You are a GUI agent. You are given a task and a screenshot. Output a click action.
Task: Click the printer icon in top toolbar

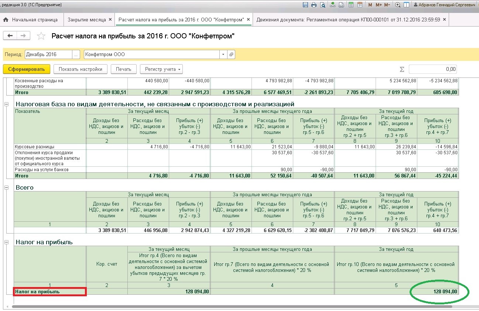[314, 5]
